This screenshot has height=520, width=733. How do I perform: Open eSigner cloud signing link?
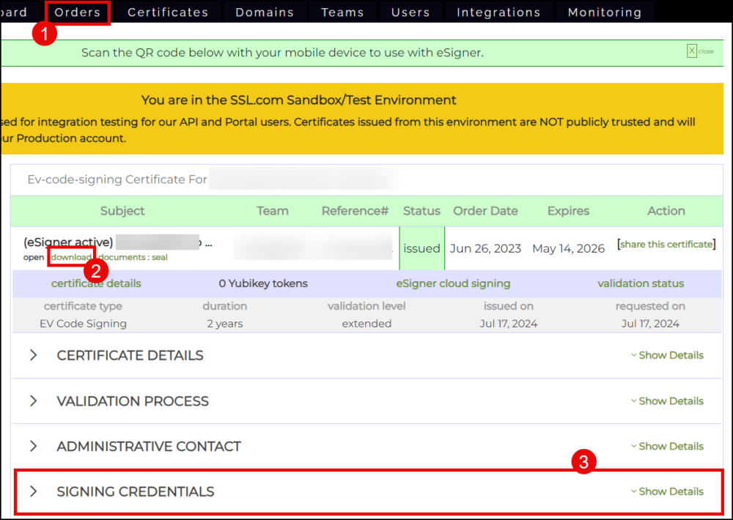click(453, 283)
